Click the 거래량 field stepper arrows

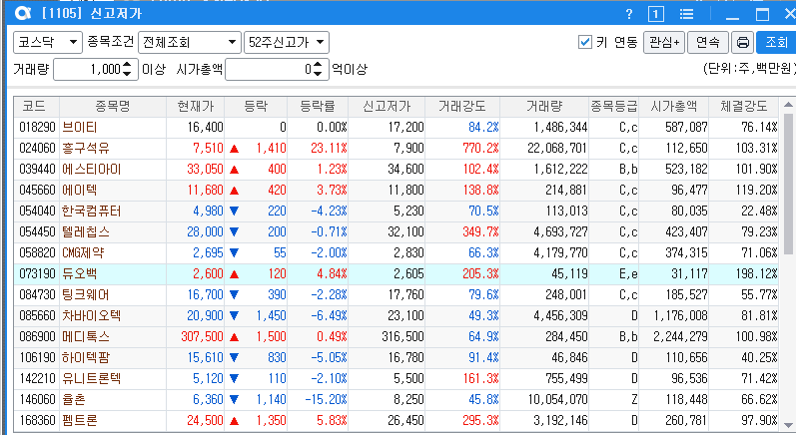coord(127,69)
